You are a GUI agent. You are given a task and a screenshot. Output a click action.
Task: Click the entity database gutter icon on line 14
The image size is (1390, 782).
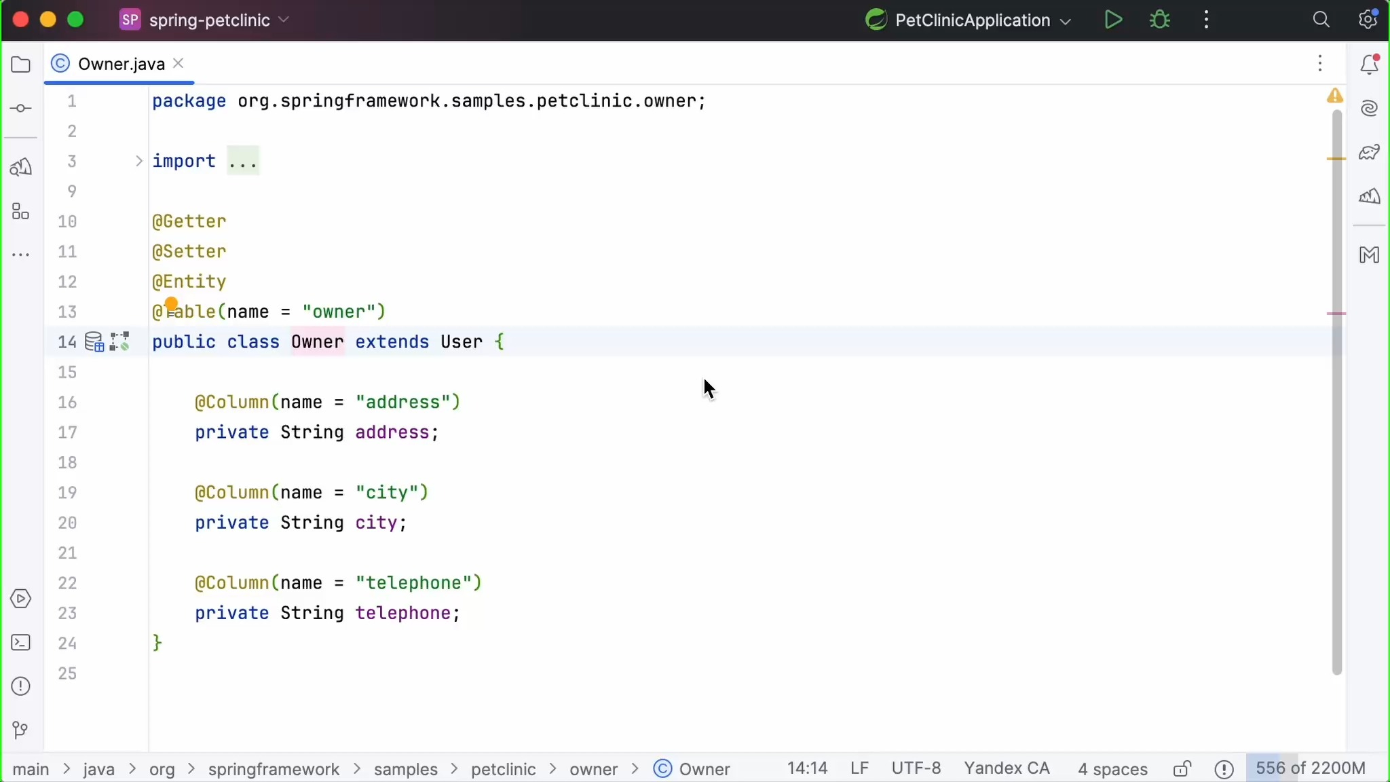94,341
